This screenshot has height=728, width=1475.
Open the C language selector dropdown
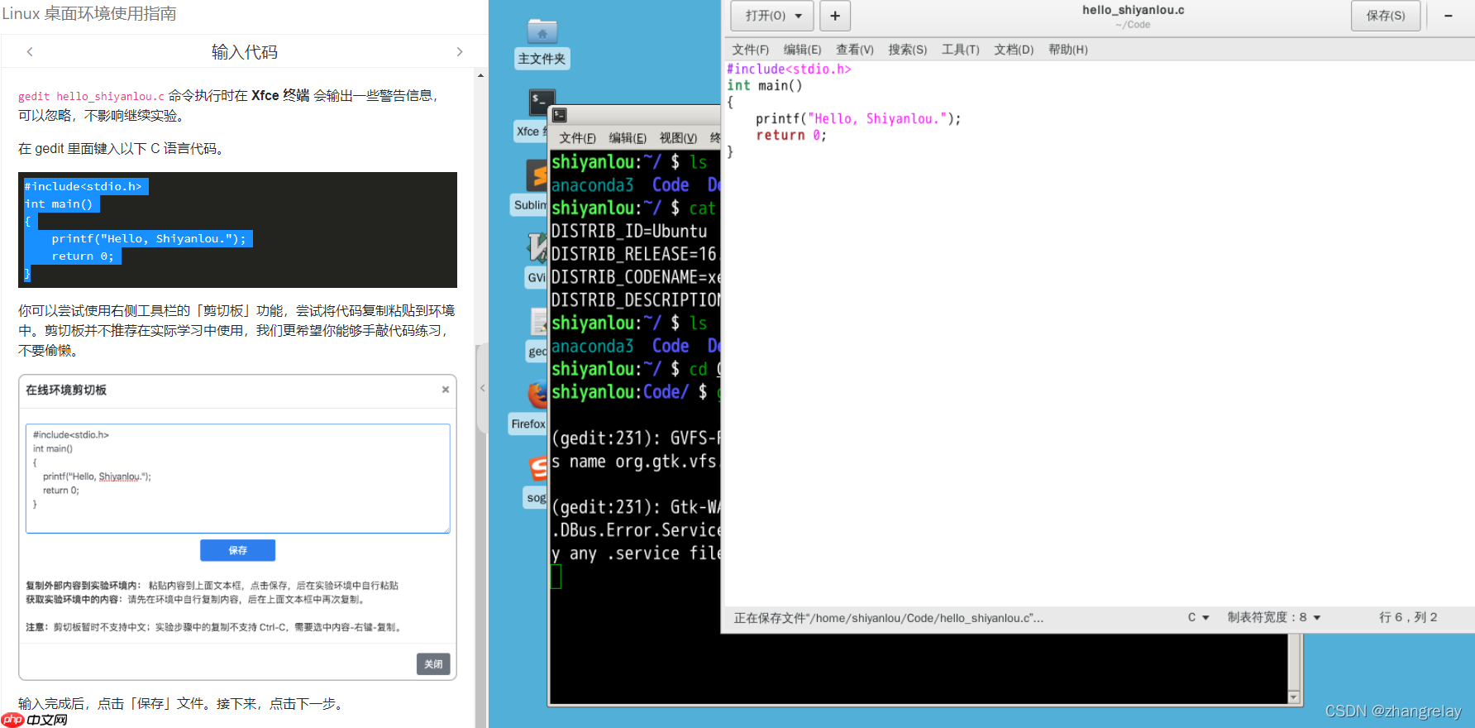pyautogui.click(x=1198, y=617)
